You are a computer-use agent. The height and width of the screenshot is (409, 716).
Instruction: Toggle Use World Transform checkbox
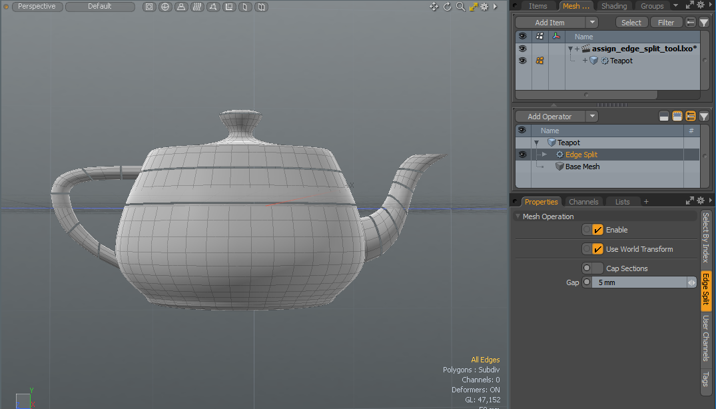click(x=597, y=249)
